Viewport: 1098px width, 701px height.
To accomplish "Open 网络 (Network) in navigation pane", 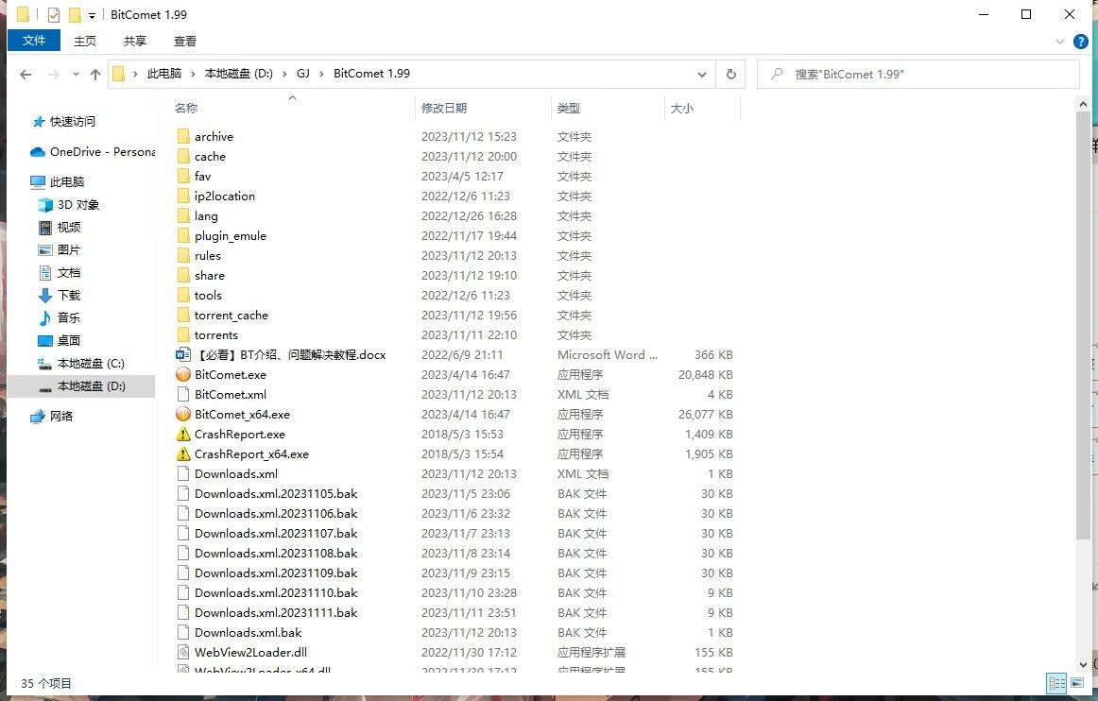I will [52, 417].
